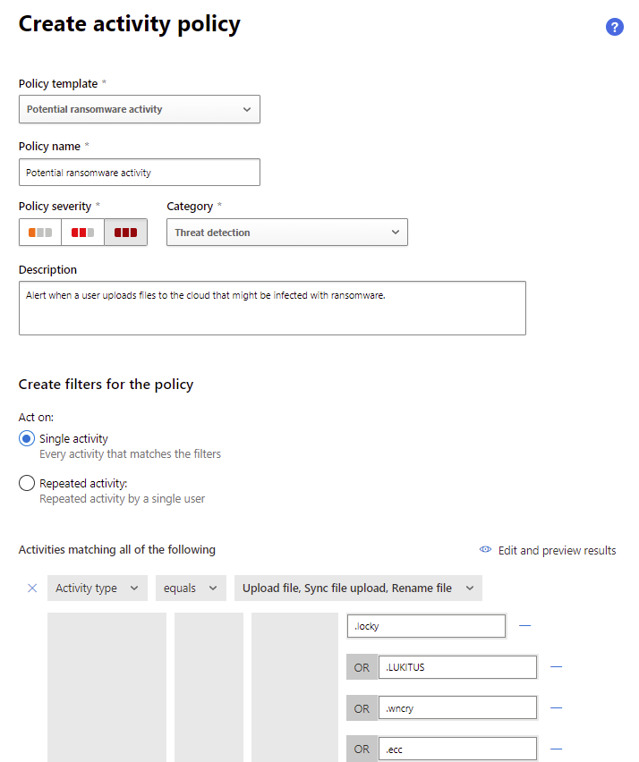Expand the Upload file, Sync file upload dropdown
Viewport: 639px width, 762px height.
tap(358, 588)
